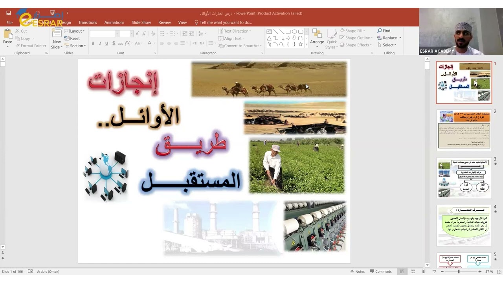
Task: Switch to Slide Sorter view
Action: (x=413, y=272)
